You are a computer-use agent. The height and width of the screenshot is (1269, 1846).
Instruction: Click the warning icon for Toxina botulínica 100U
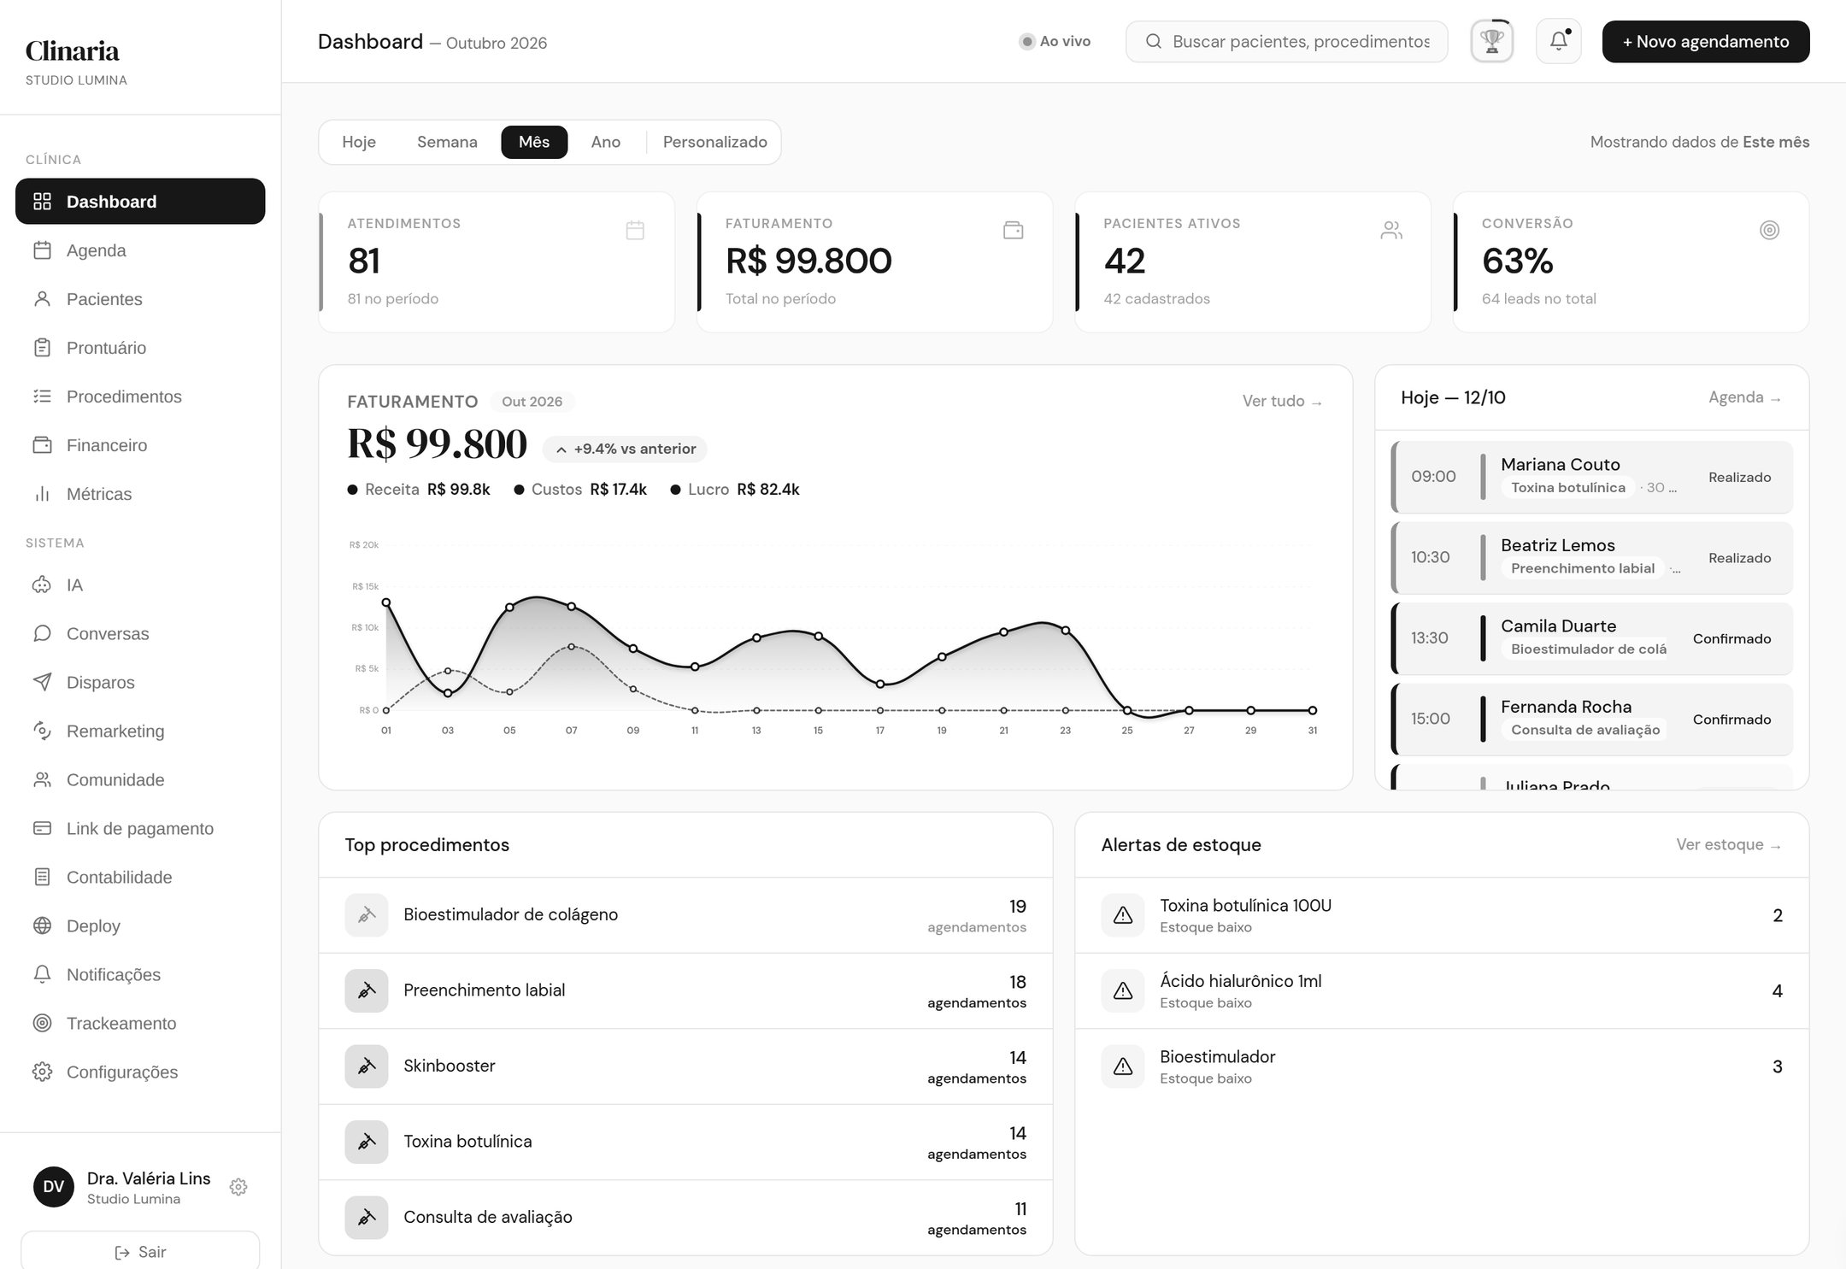pyautogui.click(x=1123, y=915)
